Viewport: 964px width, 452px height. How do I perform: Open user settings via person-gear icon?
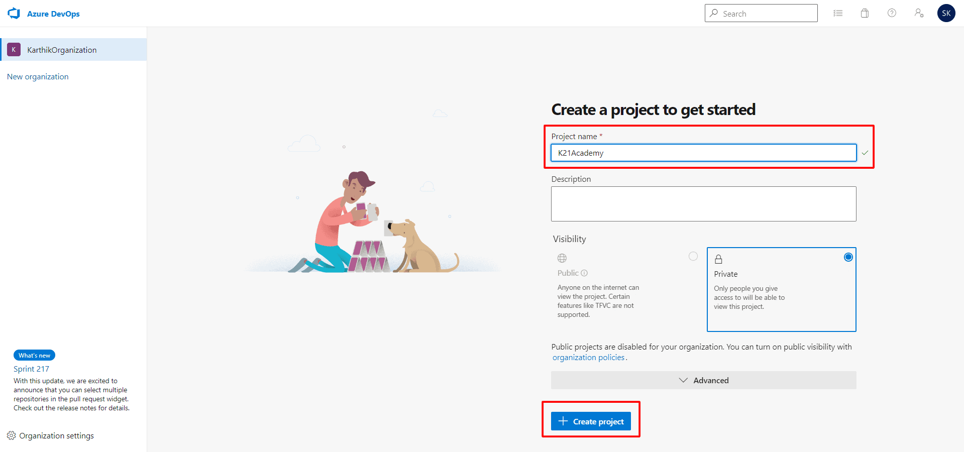tap(919, 13)
